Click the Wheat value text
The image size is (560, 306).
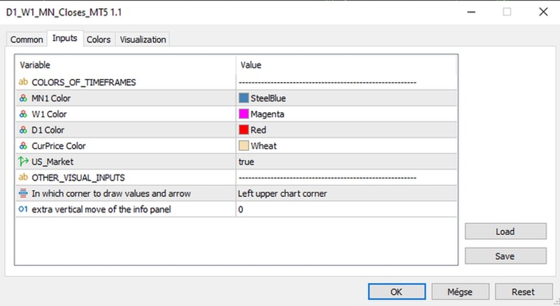pyautogui.click(x=264, y=146)
